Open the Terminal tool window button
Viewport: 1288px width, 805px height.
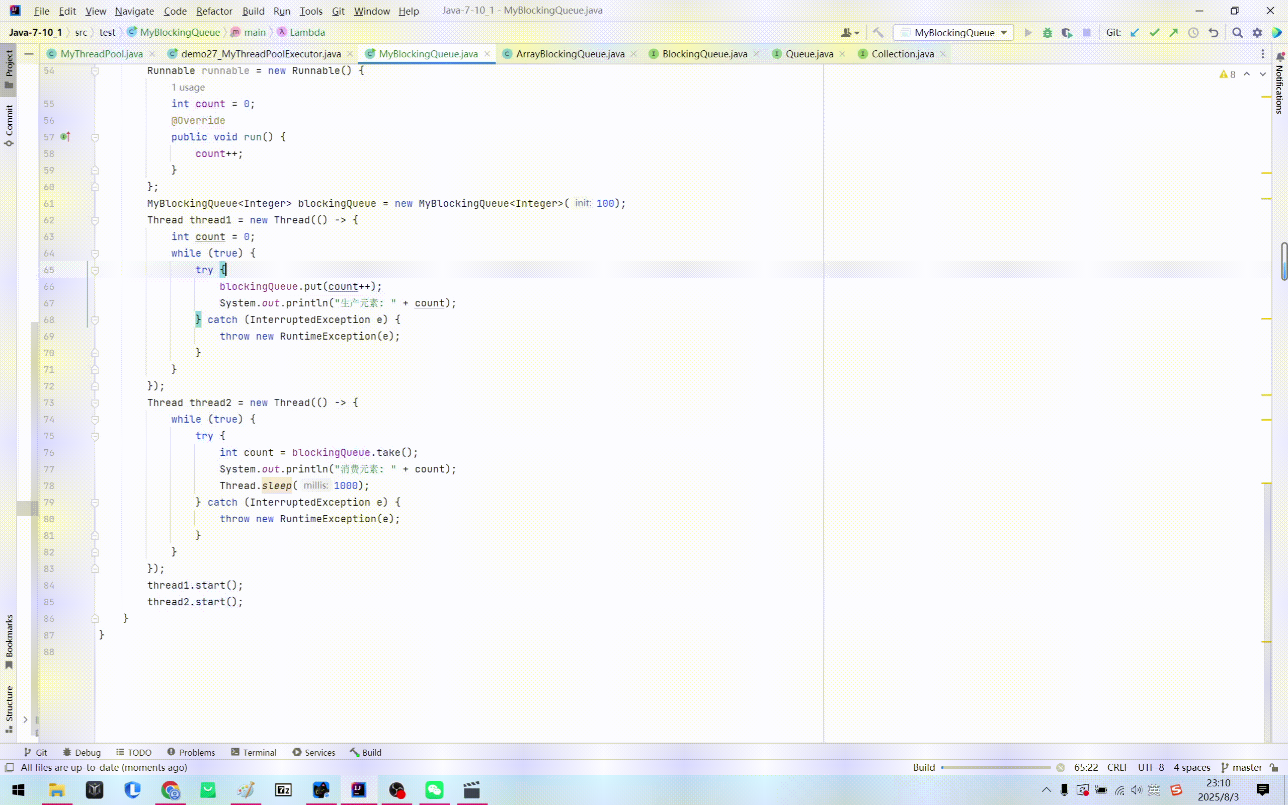click(254, 752)
